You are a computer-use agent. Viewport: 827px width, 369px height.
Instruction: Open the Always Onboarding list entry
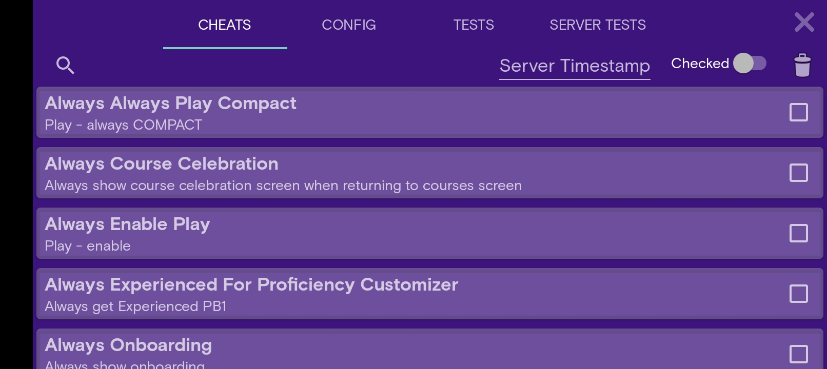coord(430,349)
